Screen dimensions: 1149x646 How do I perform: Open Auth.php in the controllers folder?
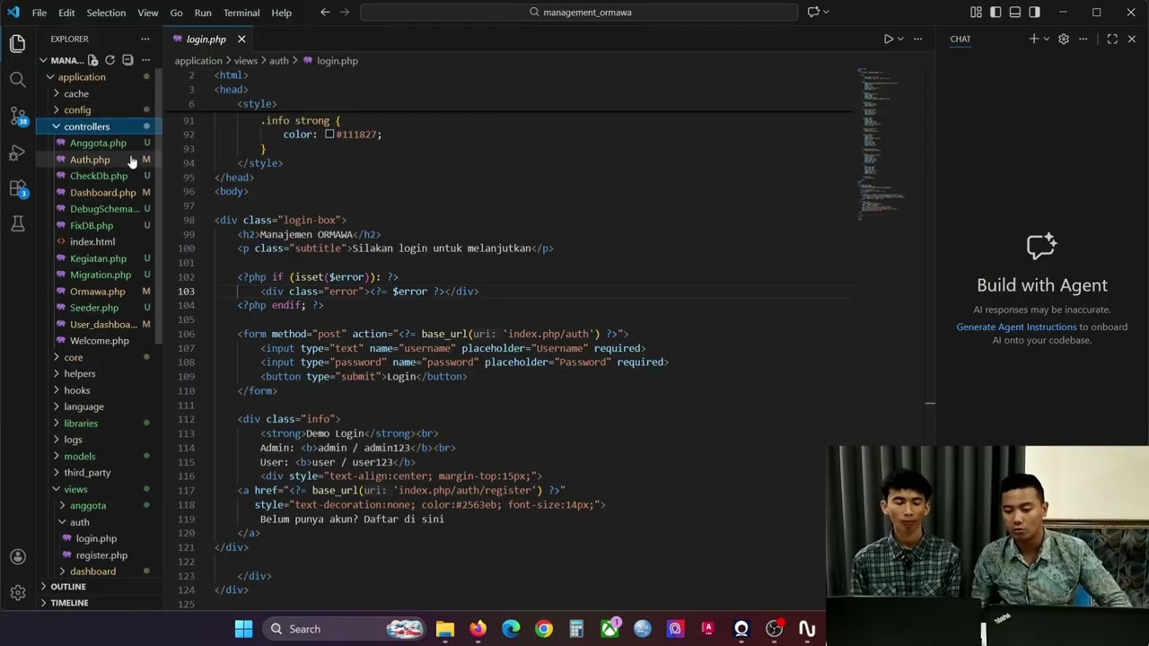(x=99, y=160)
